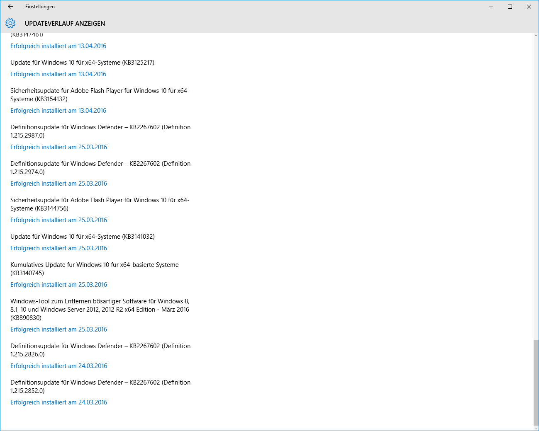
Task: Select the text 'Update für Windows 10 für x64-Systeme (KB3141032)'
Action: (83, 237)
